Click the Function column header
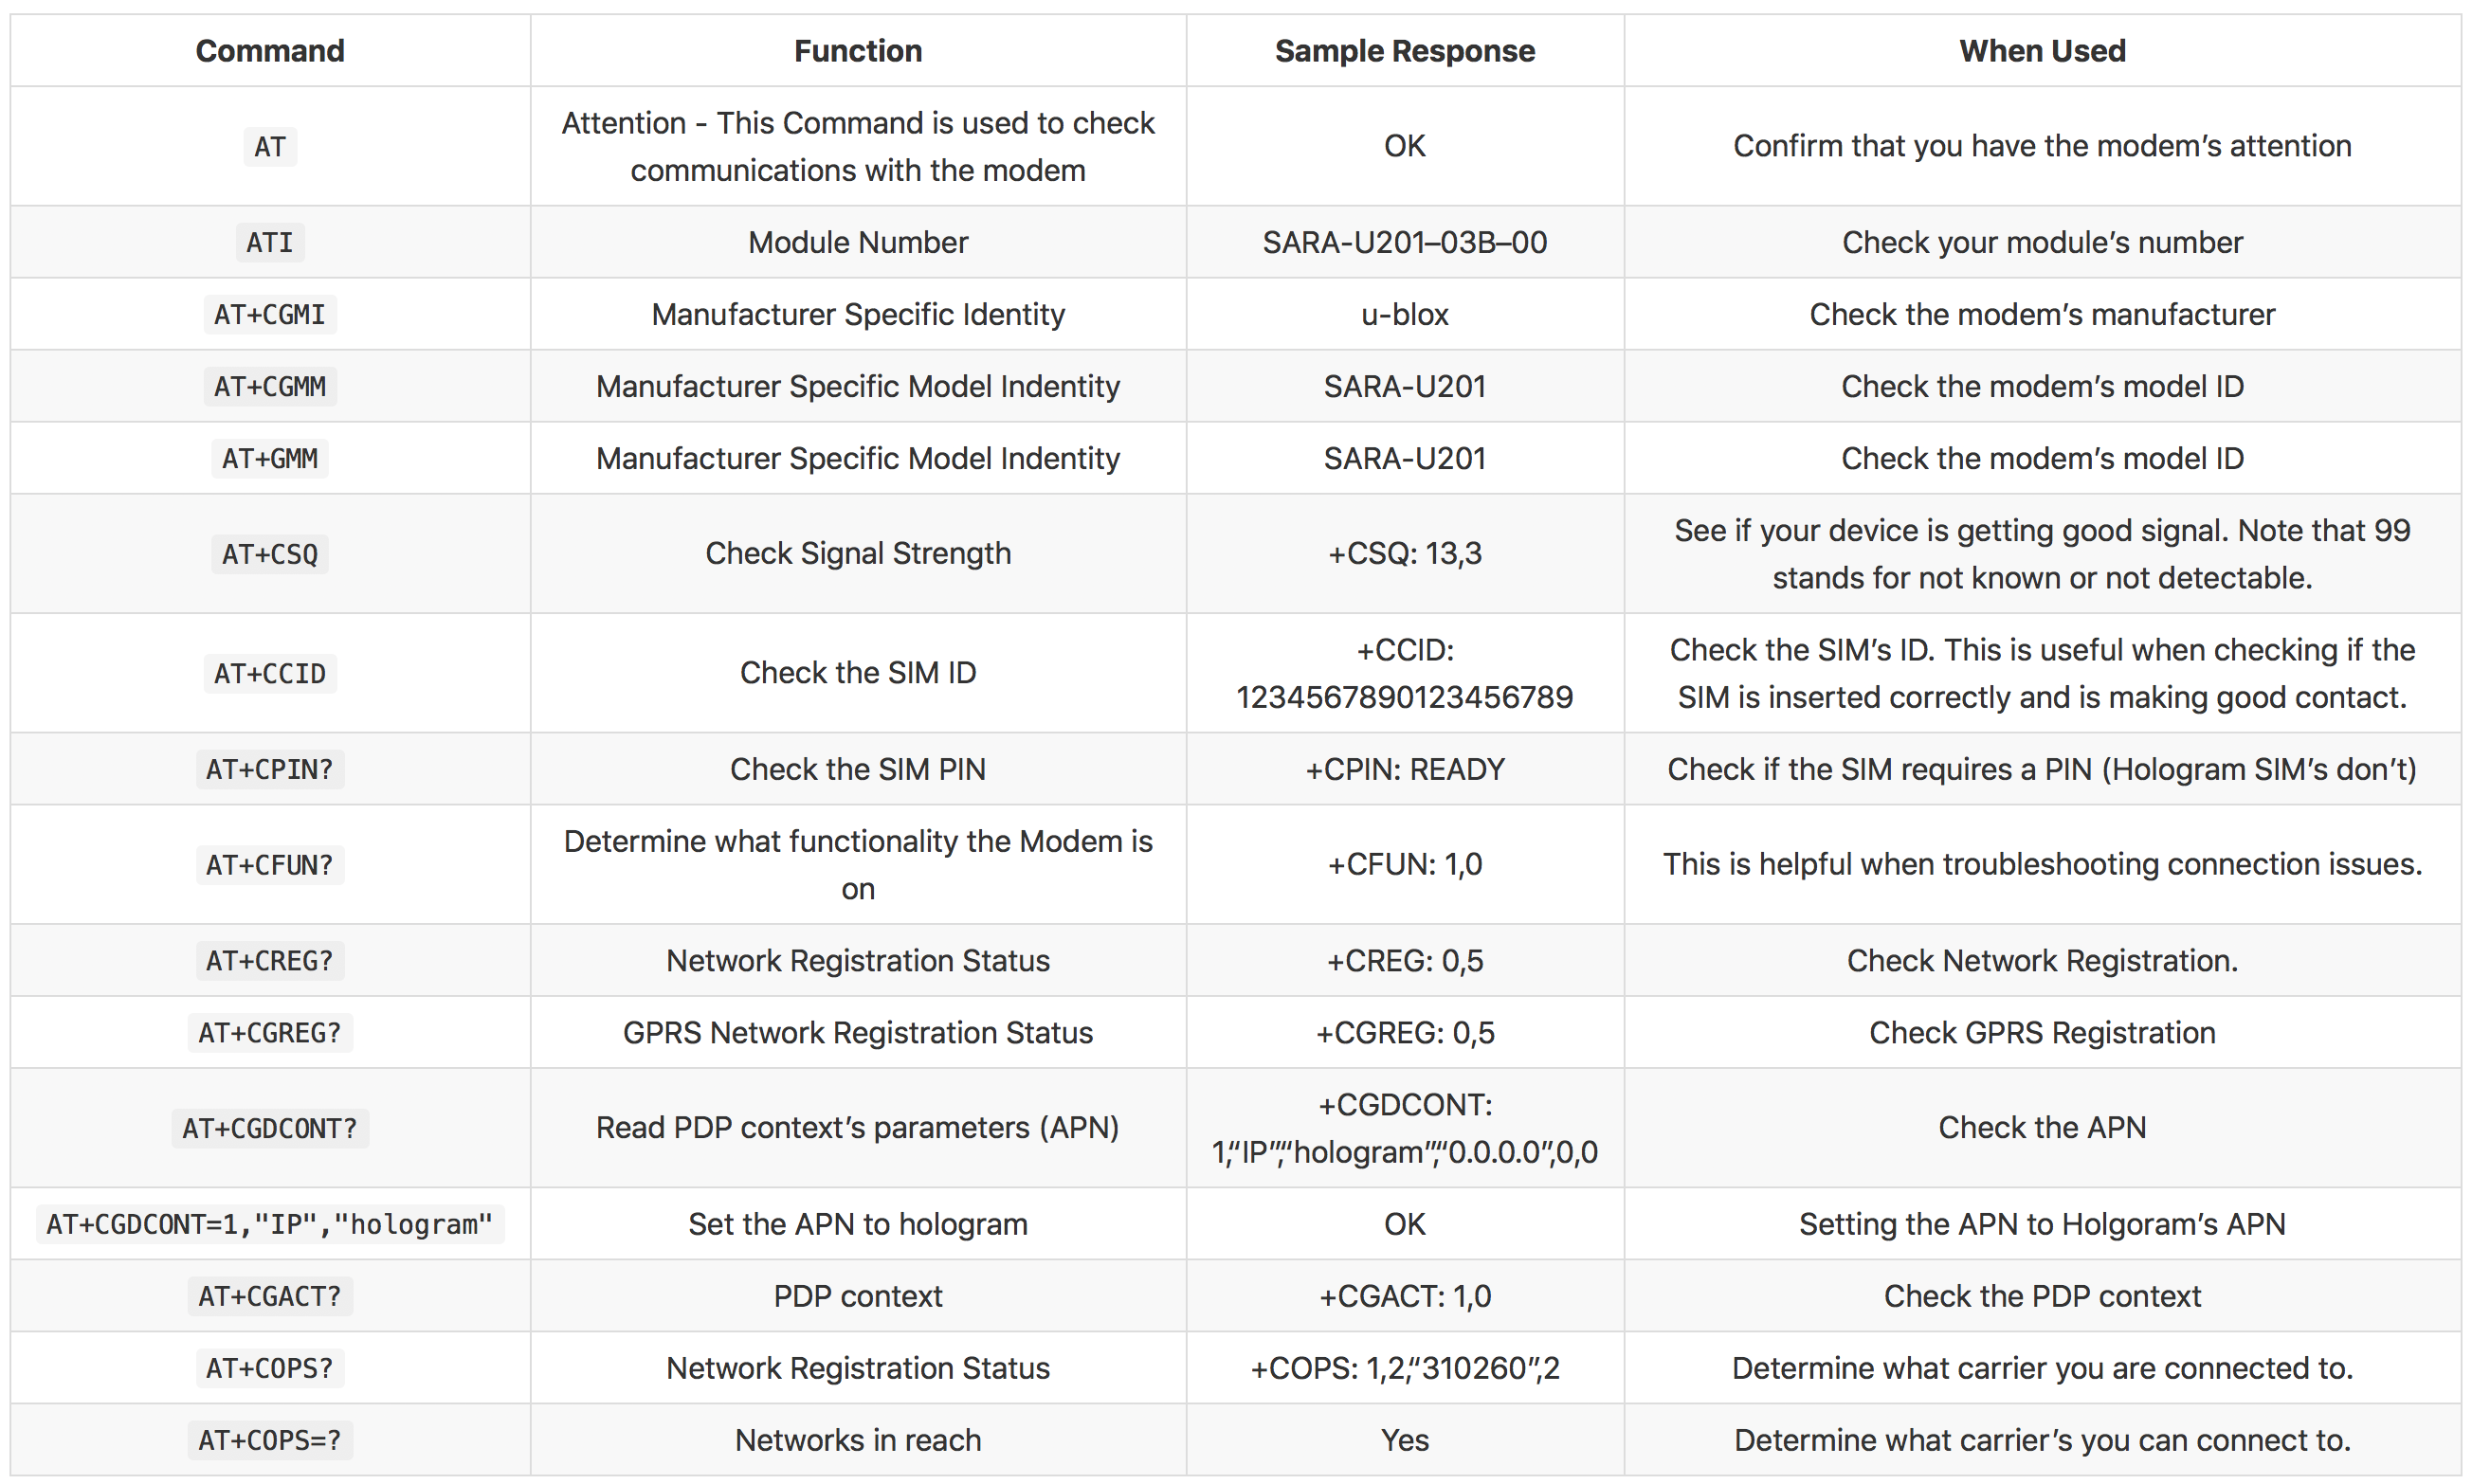Viewport: 2472px width, 1484px height. (858, 51)
